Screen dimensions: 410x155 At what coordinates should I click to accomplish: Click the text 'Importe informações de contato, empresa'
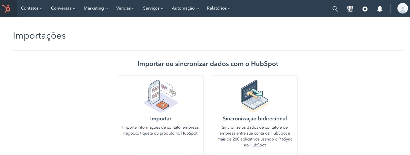click(160, 127)
